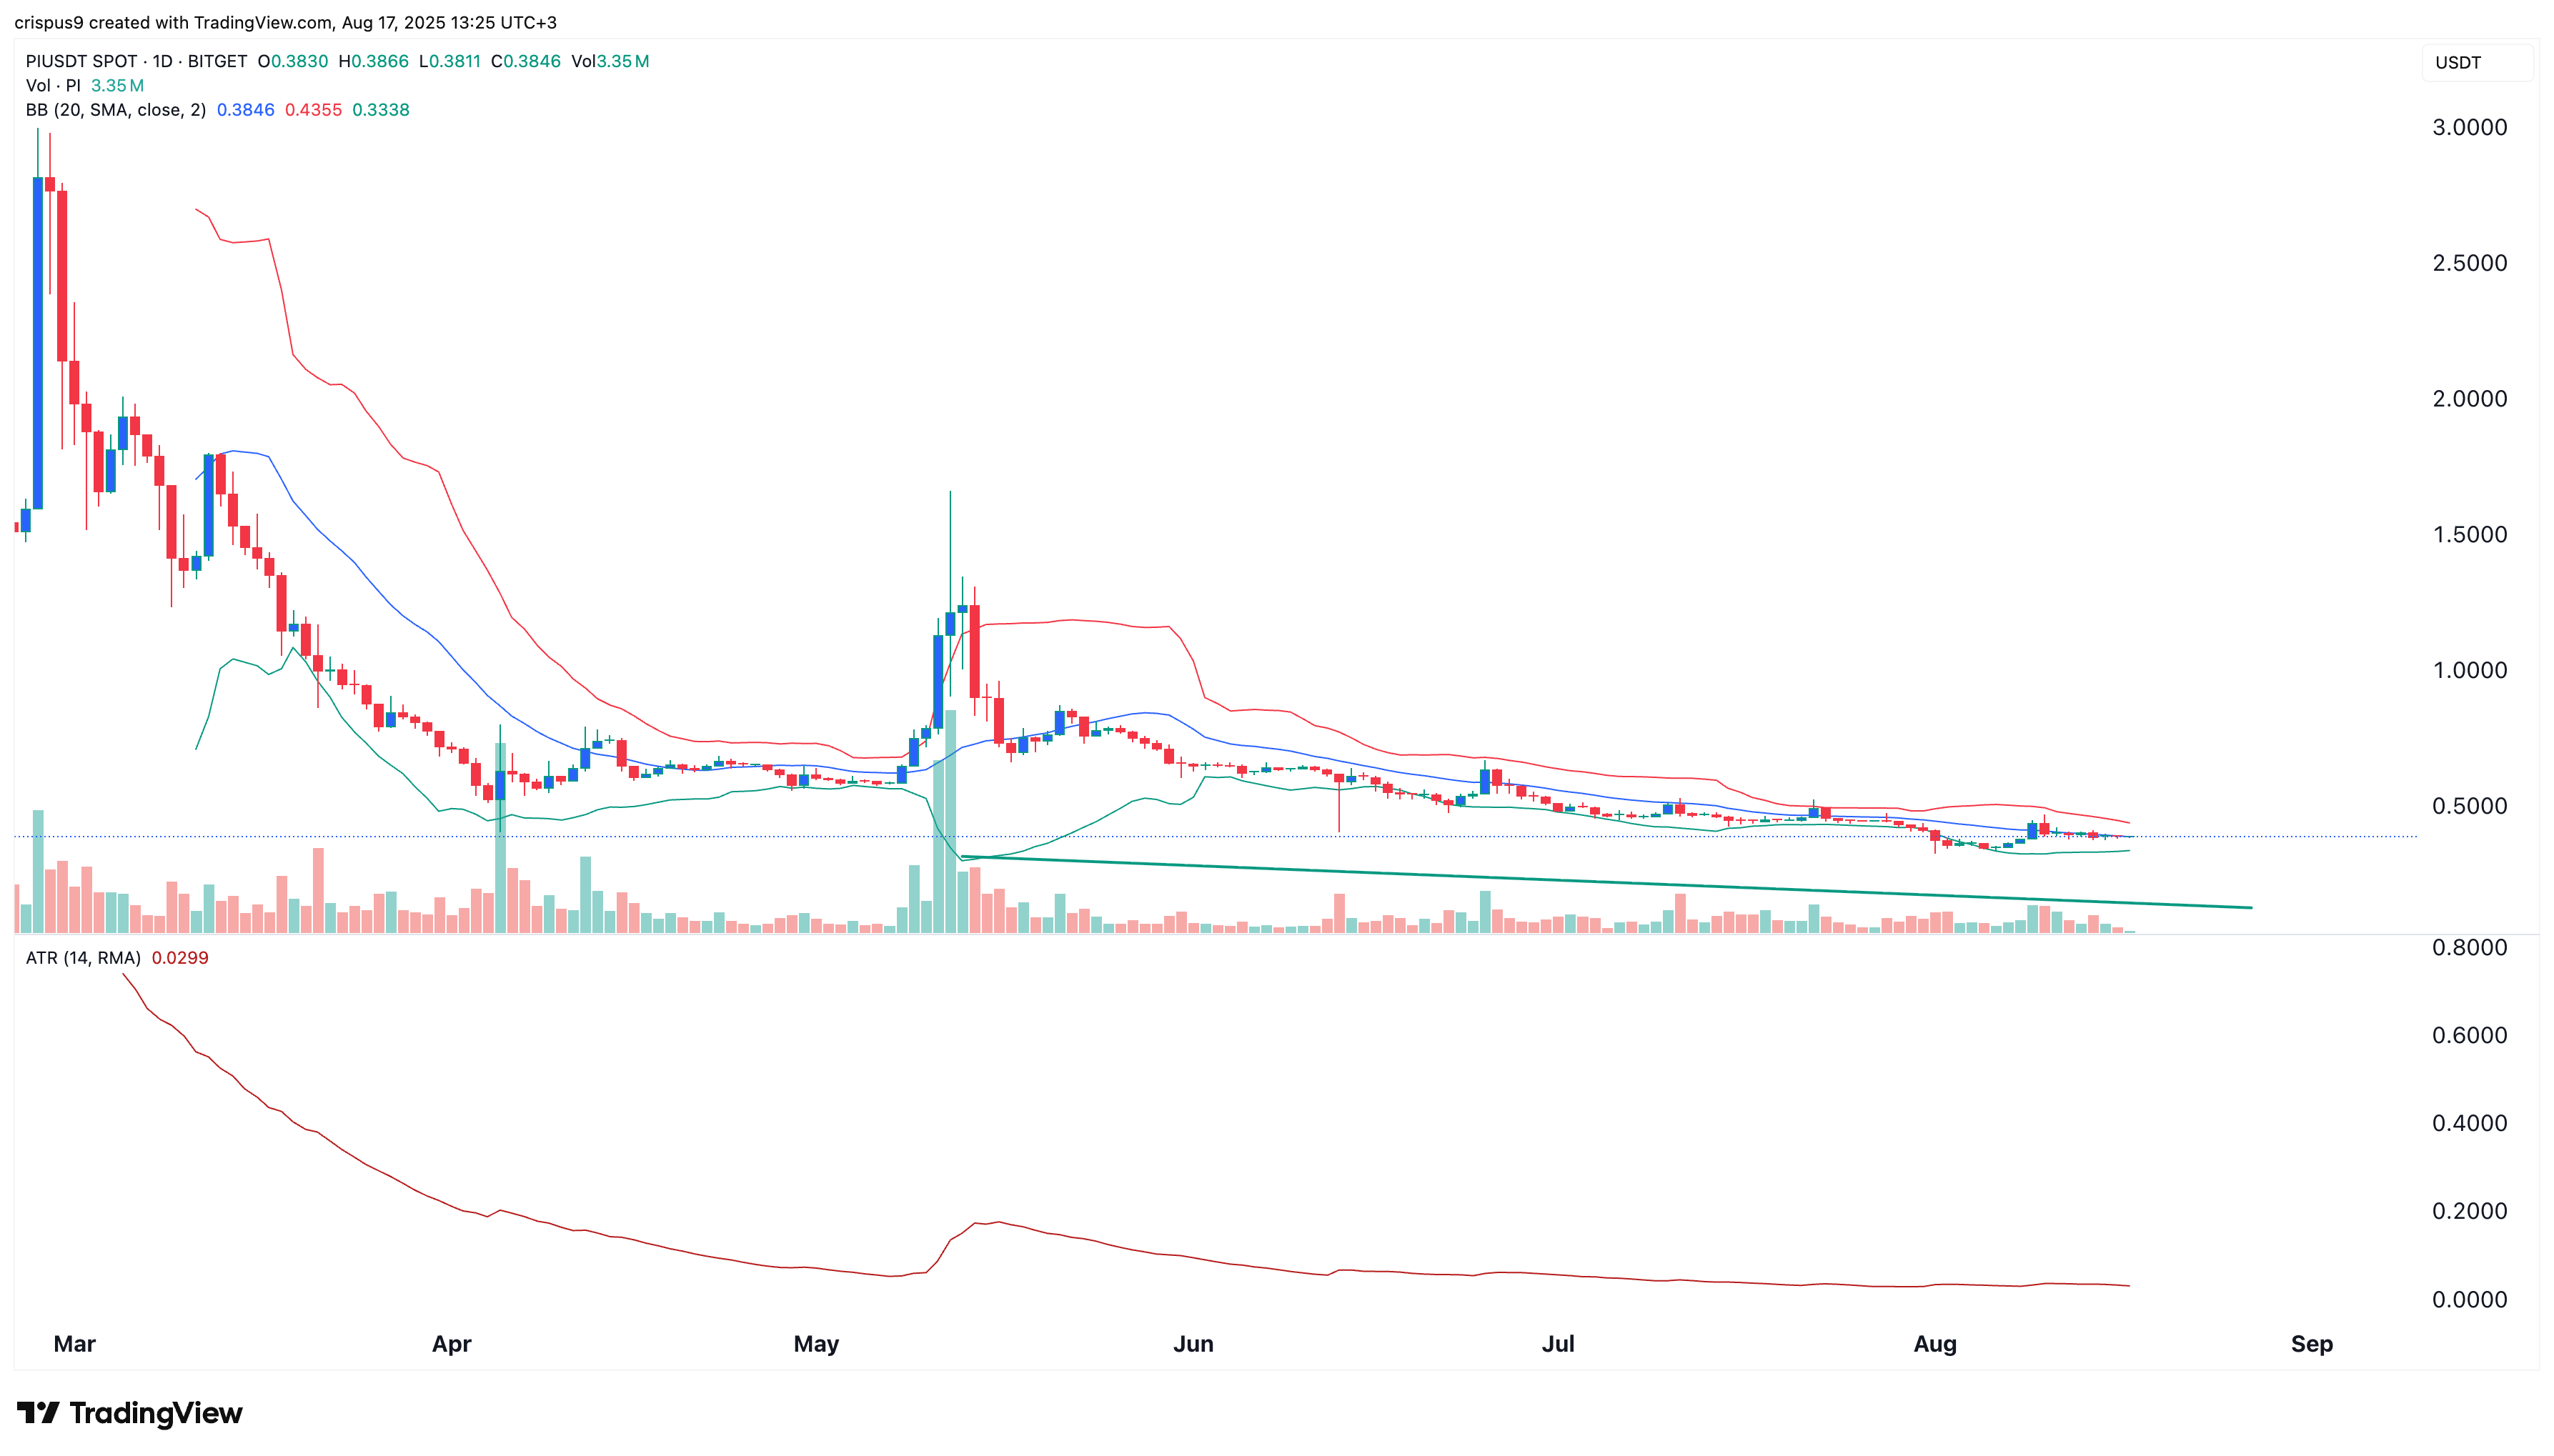Click the ATR reading 0.0299
This screenshot has height=1456, width=2554.
click(x=181, y=957)
